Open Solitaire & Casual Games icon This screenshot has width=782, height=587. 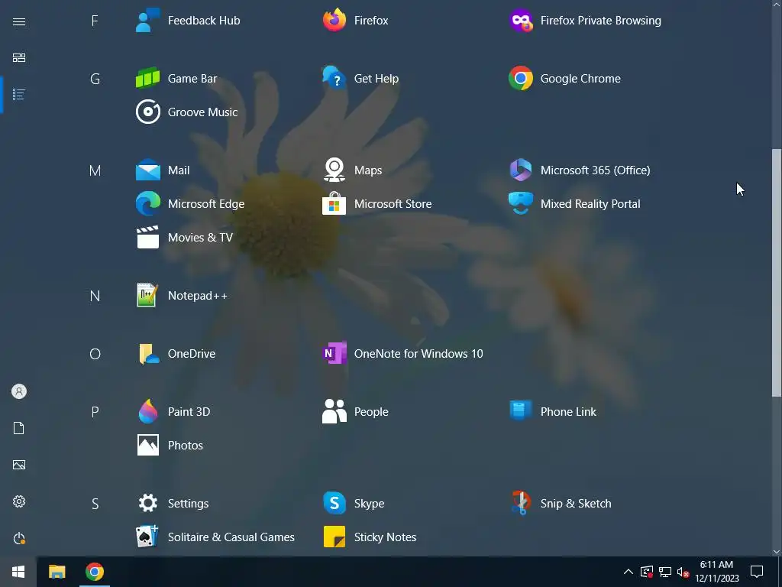tap(147, 537)
